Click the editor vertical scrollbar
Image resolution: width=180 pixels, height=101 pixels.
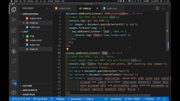point(168,32)
